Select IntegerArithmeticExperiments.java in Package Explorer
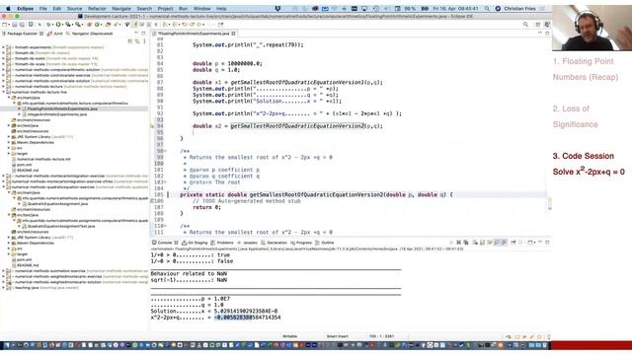The width and height of the screenshot is (632, 355). pos(57,114)
